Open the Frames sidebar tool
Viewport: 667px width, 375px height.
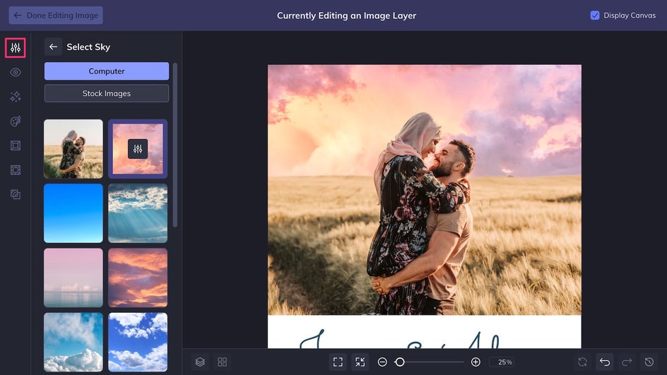(x=16, y=145)
